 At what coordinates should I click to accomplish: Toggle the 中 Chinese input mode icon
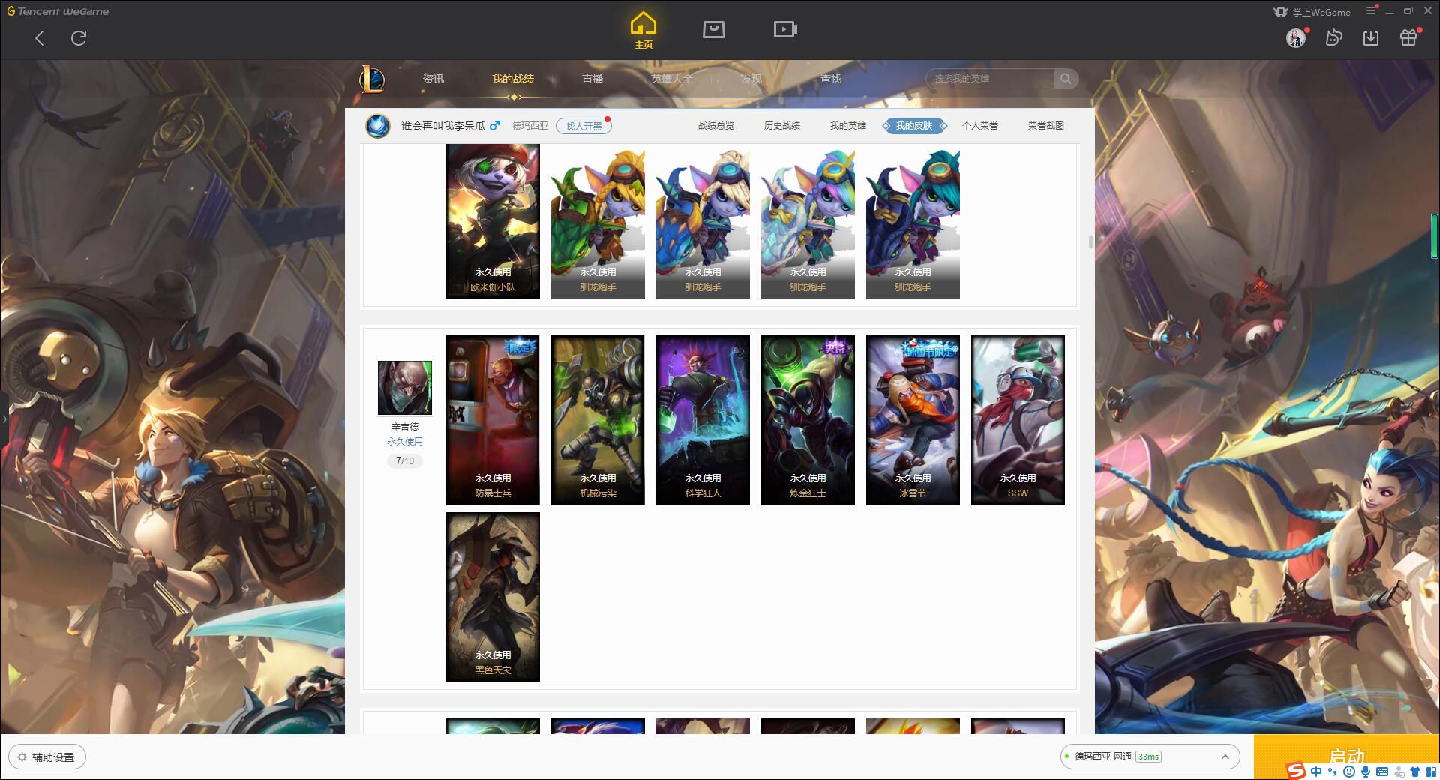1316,772
